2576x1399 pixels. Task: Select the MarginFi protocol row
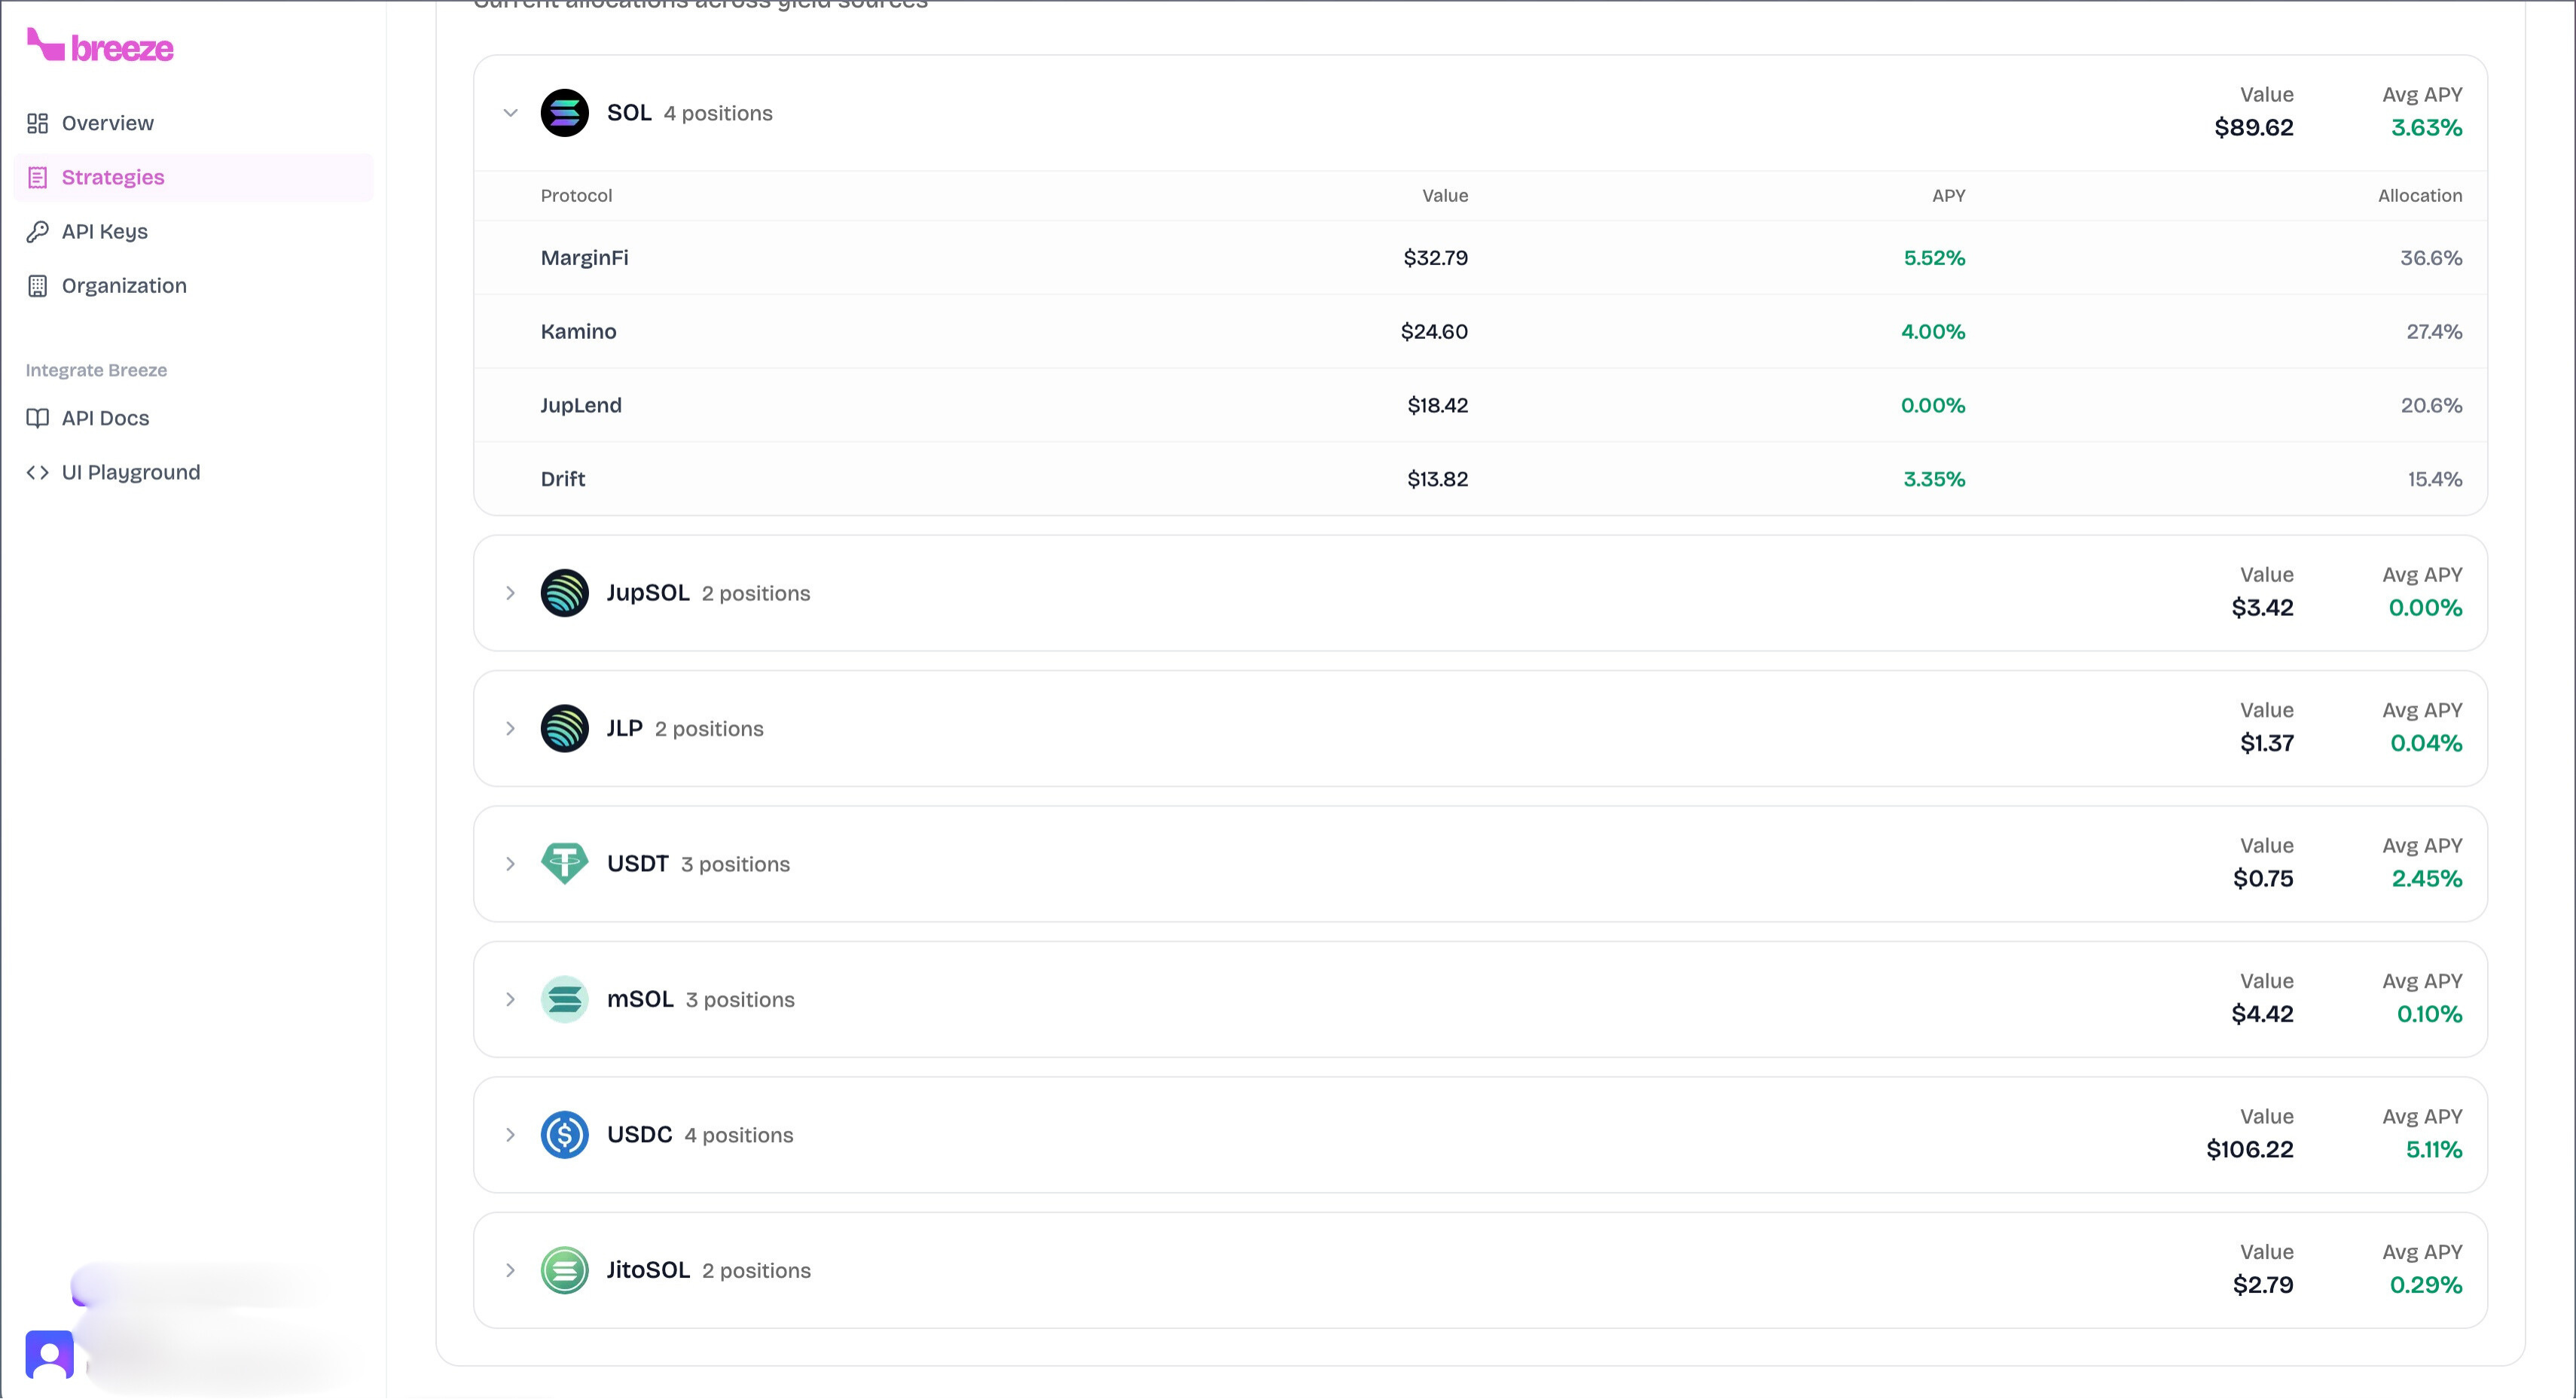point(584,257)
